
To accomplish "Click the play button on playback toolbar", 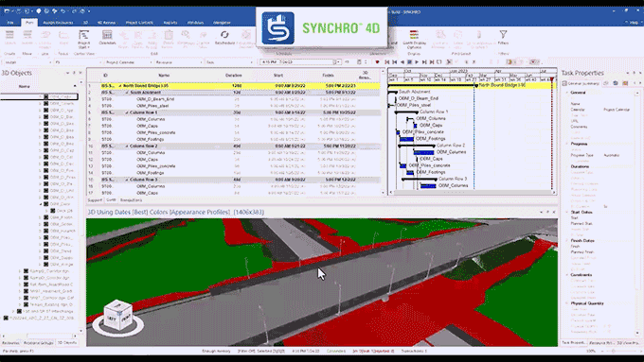I will point(417,62).
